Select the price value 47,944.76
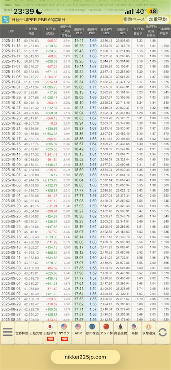Viewport: 171px width, 370px height. point(32,180)
